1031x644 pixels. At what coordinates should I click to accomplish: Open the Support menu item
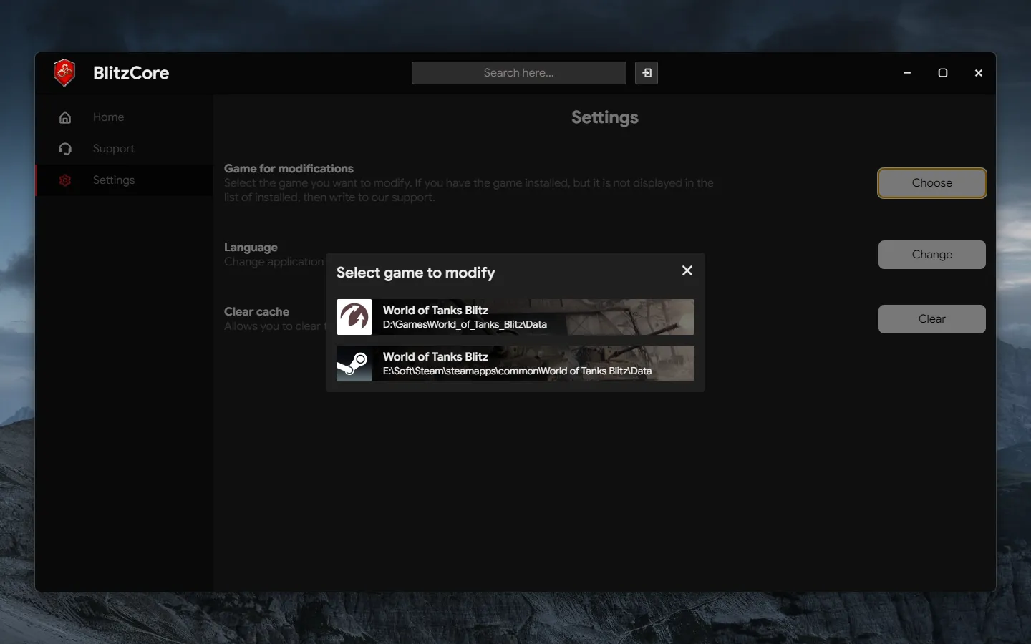click(113, 149)
